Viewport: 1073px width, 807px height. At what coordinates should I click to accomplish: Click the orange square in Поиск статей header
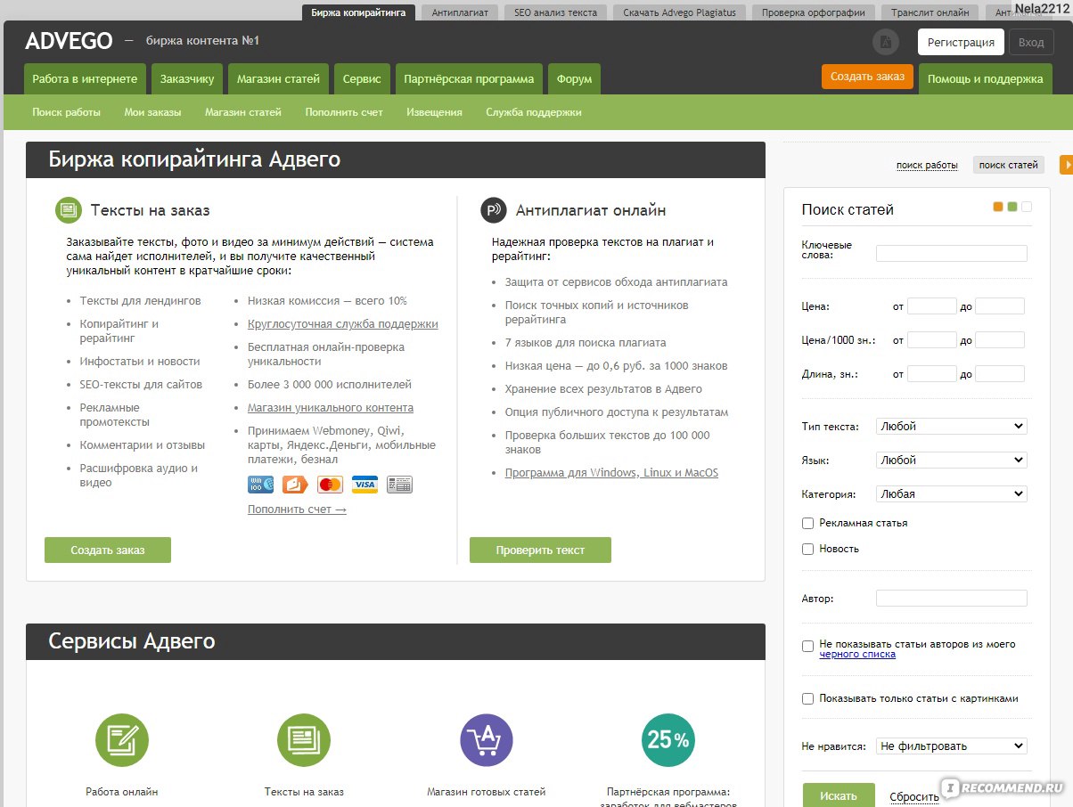pos(998,207)
